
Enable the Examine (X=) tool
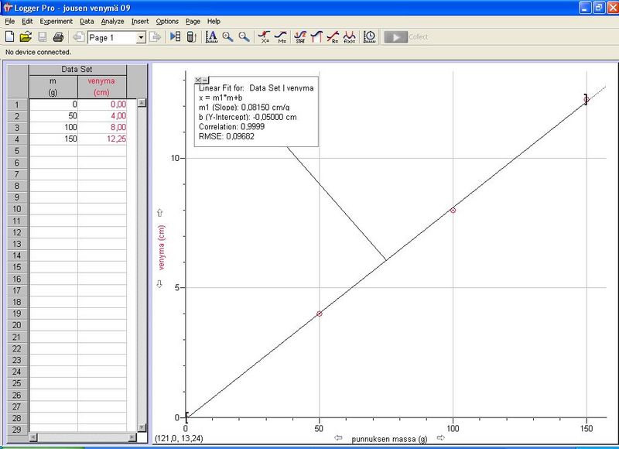click(264, 37)
